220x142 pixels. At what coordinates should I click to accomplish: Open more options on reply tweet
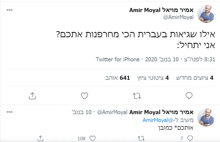click(10, 112)
